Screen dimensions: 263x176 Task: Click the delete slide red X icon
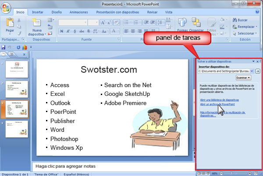coord(50,34)
